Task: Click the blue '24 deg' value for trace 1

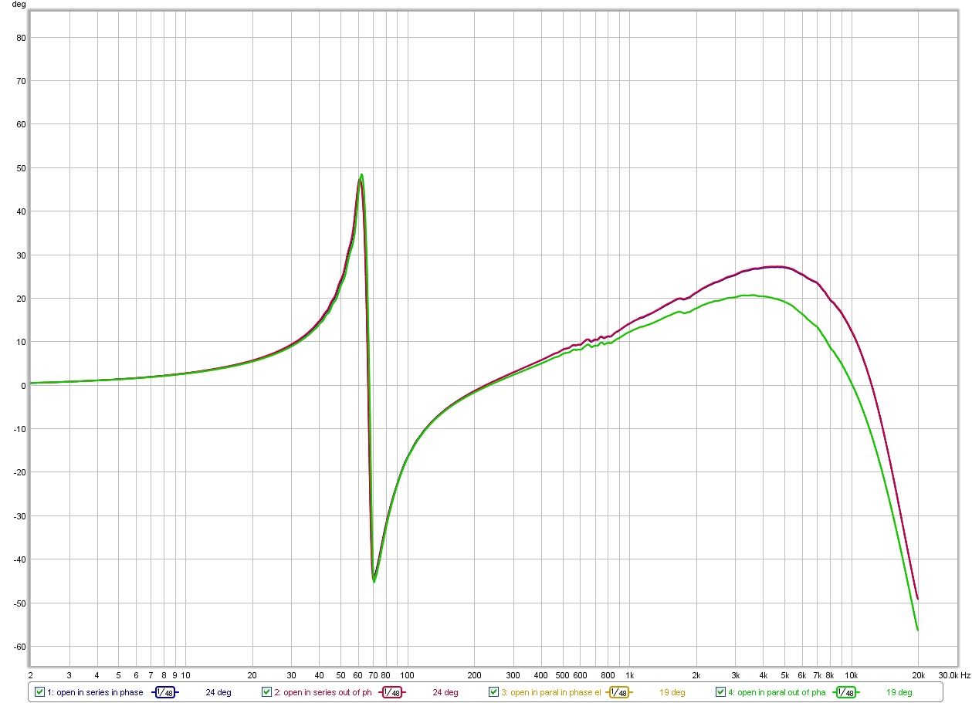Action: click(218, 692)
